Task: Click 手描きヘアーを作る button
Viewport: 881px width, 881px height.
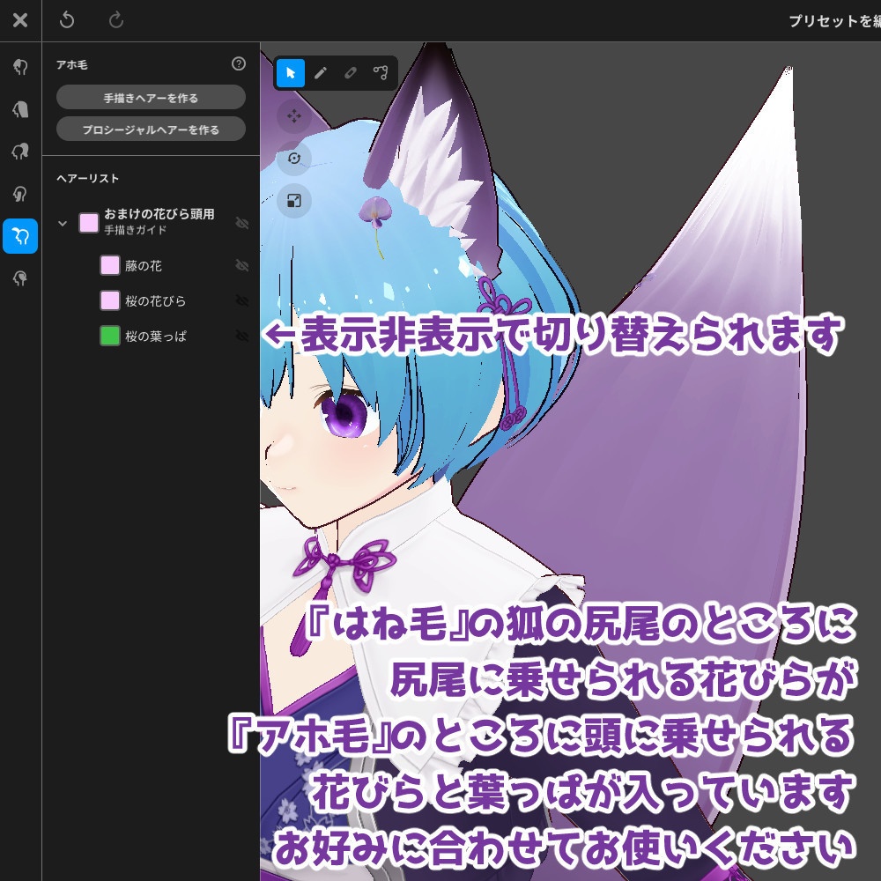Action: 150,97
